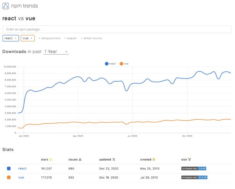The image size is (235, 189).
Task: Click the npm trends logo icon
Action: point(5,6)
